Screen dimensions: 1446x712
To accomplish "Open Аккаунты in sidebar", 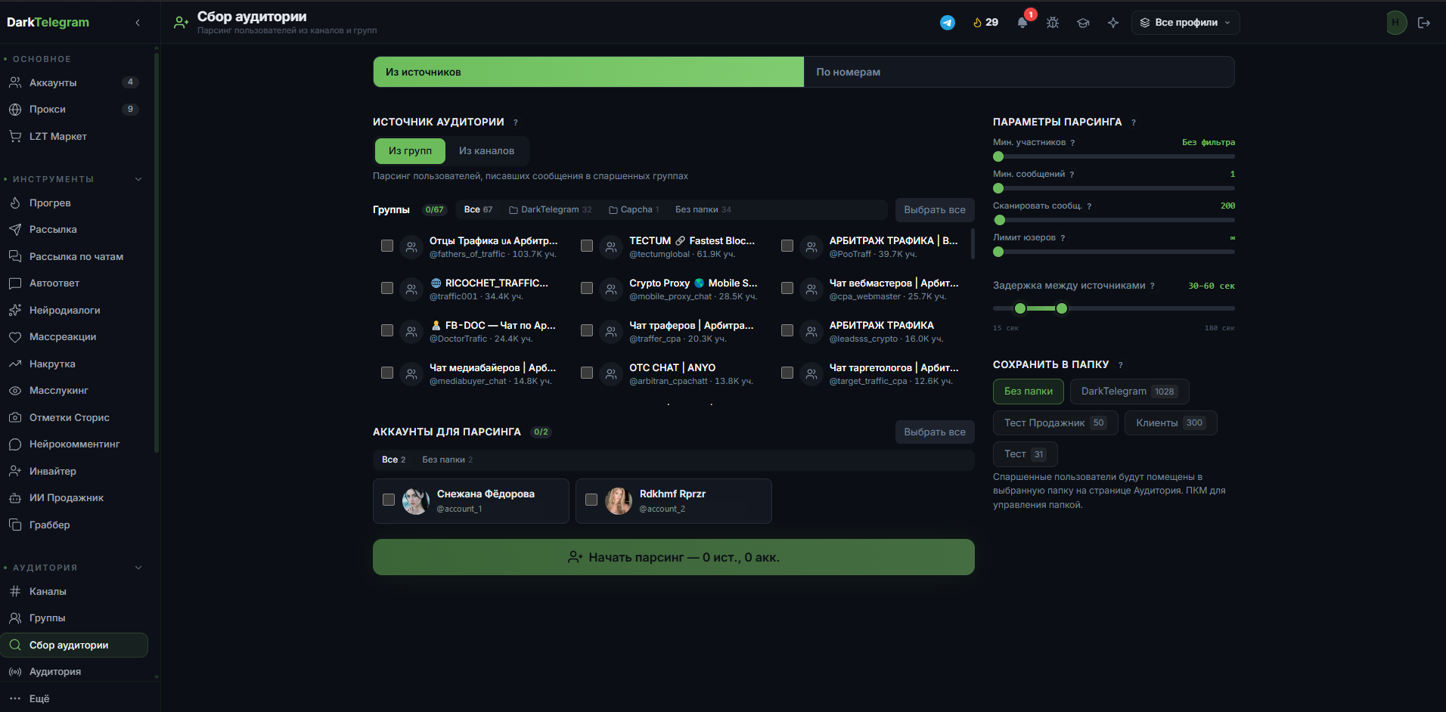I will click(74, 82).
